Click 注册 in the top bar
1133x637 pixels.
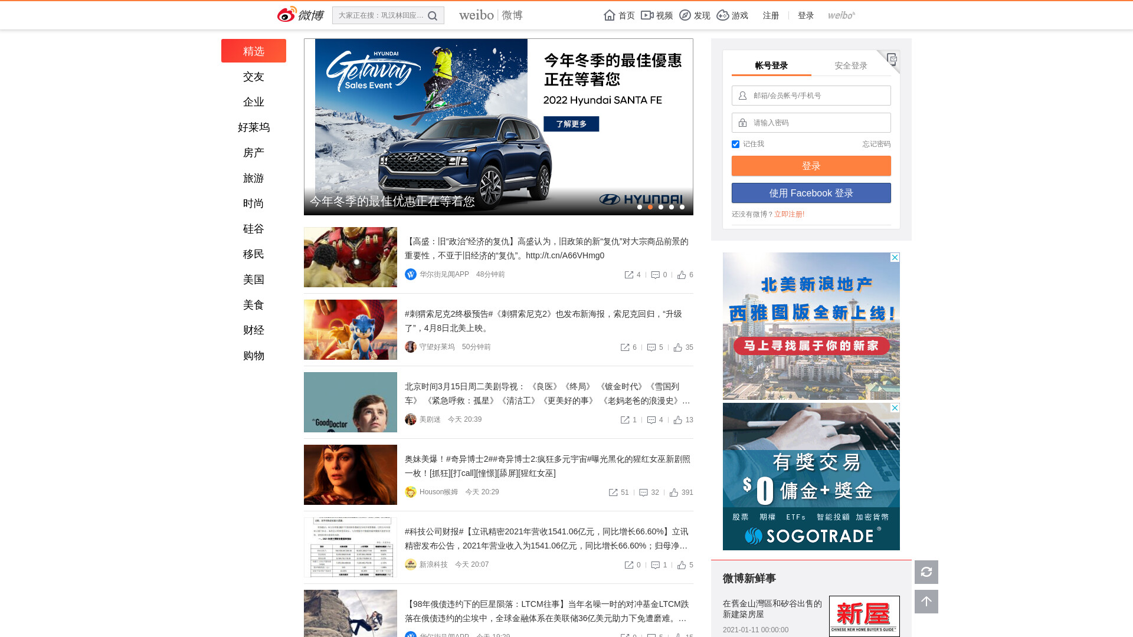pos(771,15)
